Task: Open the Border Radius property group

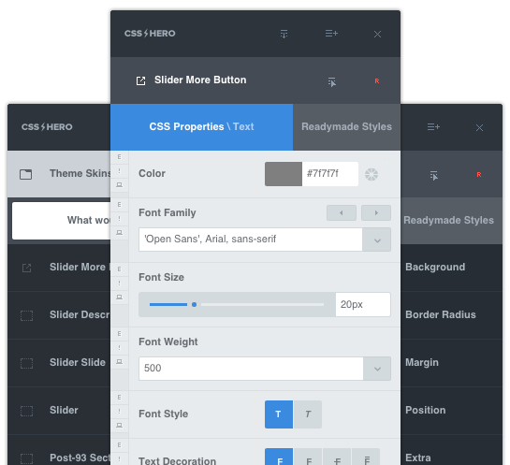Action: pyautogui.click(x=451, y=315)
